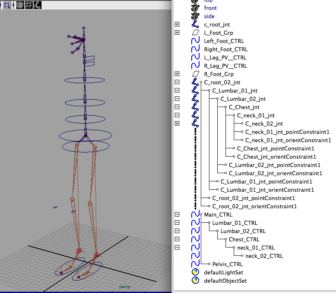Collapse the Chest_CTRL branch

(177, 239)
